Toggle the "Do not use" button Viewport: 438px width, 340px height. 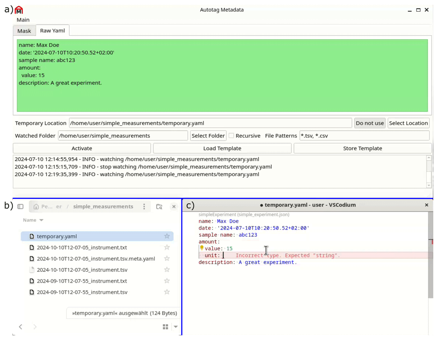pyautogui.click(x=370, y=123)
